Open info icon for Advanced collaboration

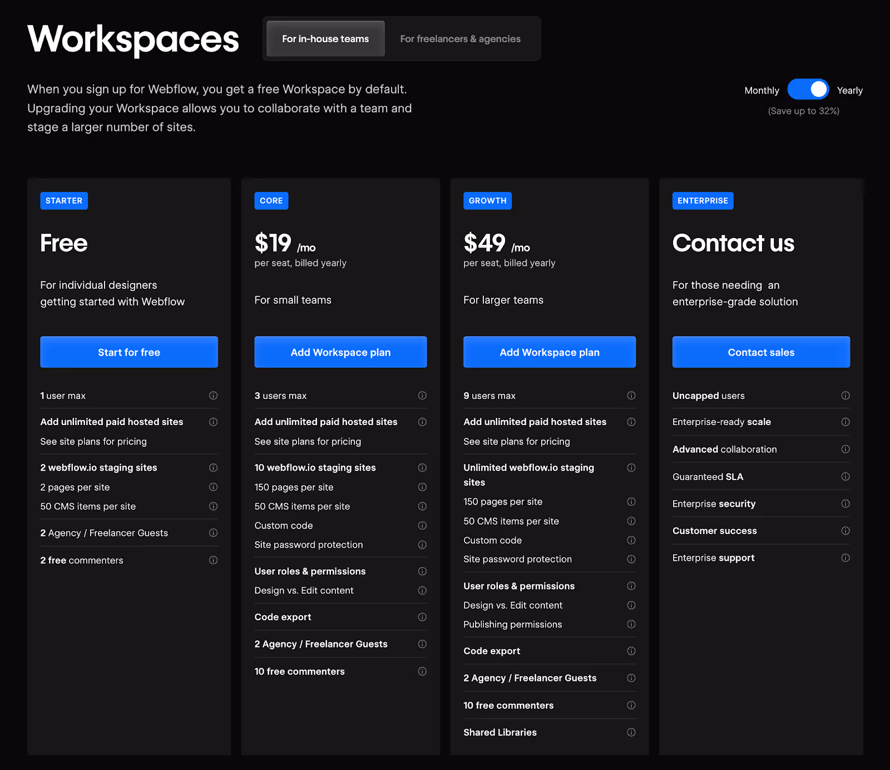[845, 449]
